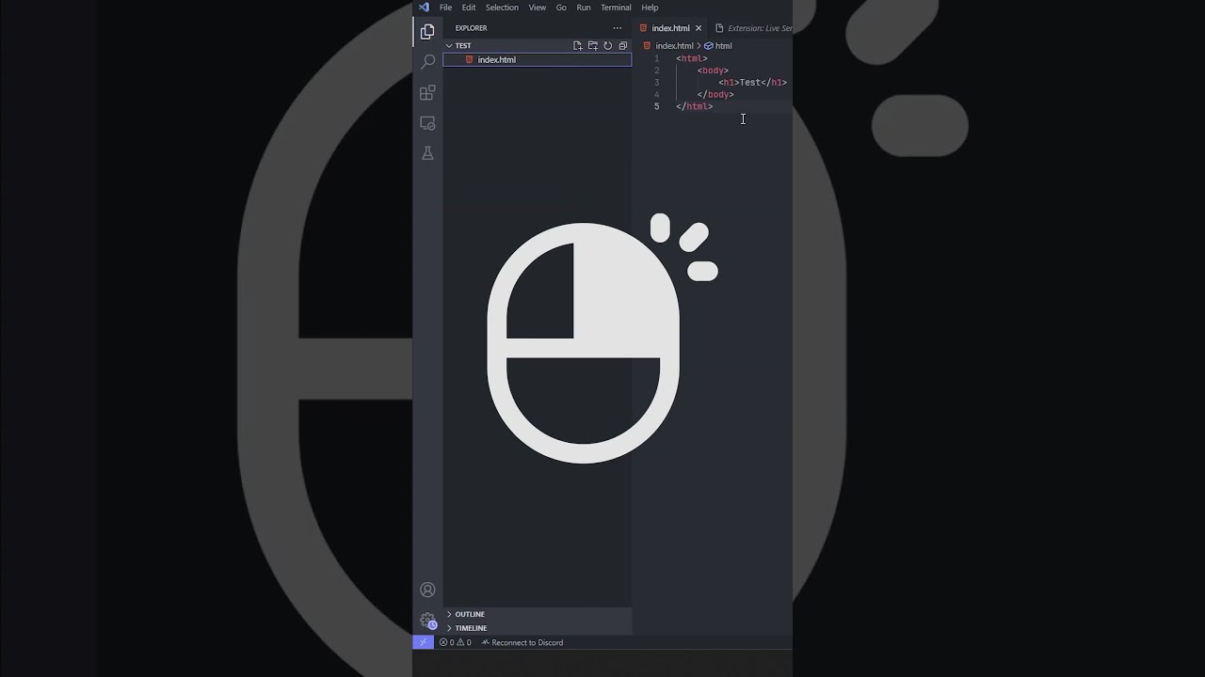
Task: Open the Selection menu
Action: point(502,8)
